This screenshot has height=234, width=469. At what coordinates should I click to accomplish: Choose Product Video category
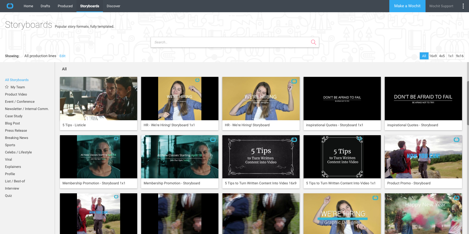coord(16,94)
